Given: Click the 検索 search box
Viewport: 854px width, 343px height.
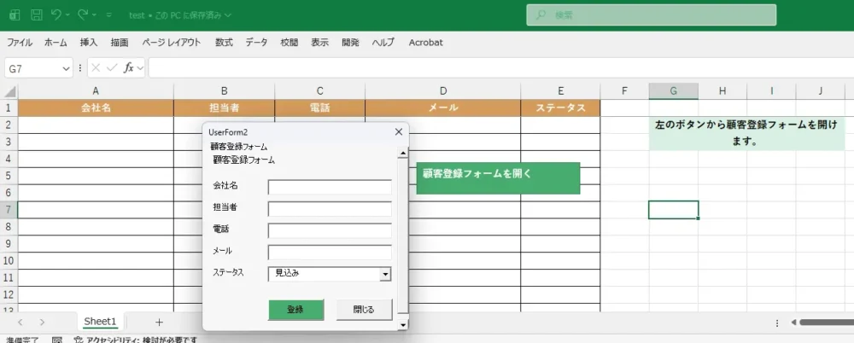Looking at the screenshot, I should pos(651,15).
